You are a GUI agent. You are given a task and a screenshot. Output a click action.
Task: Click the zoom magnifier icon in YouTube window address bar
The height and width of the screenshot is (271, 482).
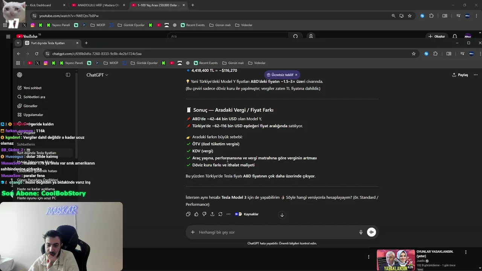(x=394, y=16)
